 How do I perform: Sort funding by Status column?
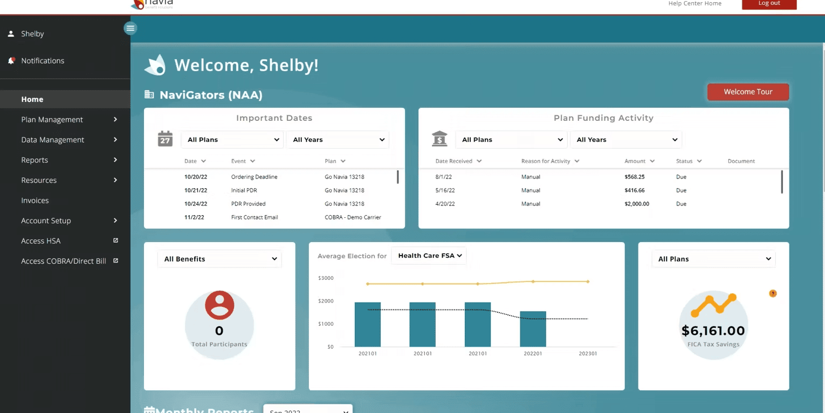coord(689,161)
